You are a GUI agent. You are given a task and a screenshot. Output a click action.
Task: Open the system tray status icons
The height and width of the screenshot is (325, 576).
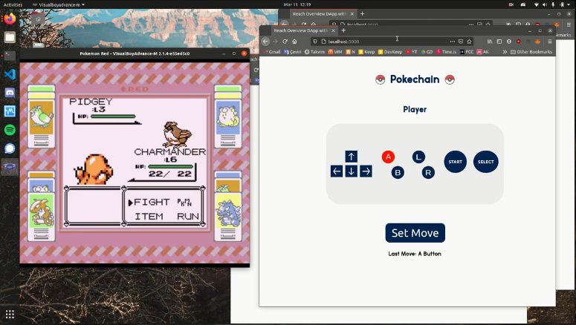[553, 4]
